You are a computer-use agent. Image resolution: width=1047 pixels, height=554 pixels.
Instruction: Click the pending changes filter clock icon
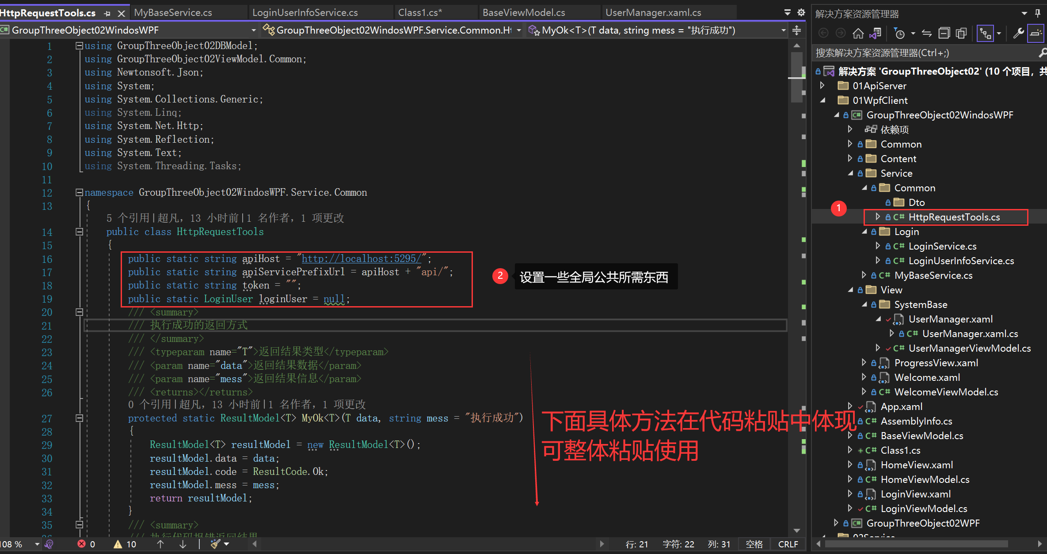coord(899,33)
